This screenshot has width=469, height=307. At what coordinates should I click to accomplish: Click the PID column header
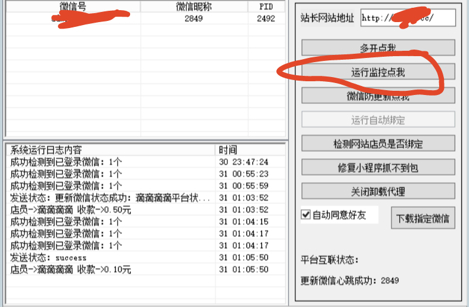pos(266,7)
